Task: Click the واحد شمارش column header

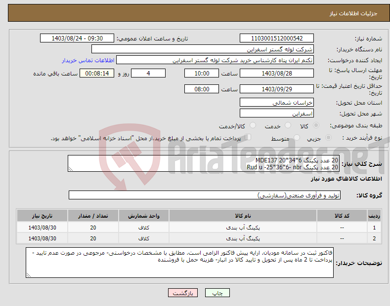Action: 144,216
